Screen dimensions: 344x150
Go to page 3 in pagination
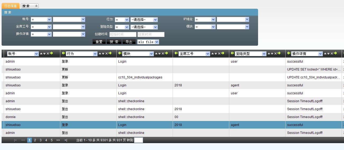40,140
